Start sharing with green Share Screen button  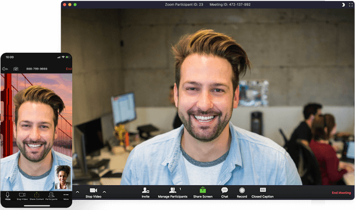tap(202, 191)
